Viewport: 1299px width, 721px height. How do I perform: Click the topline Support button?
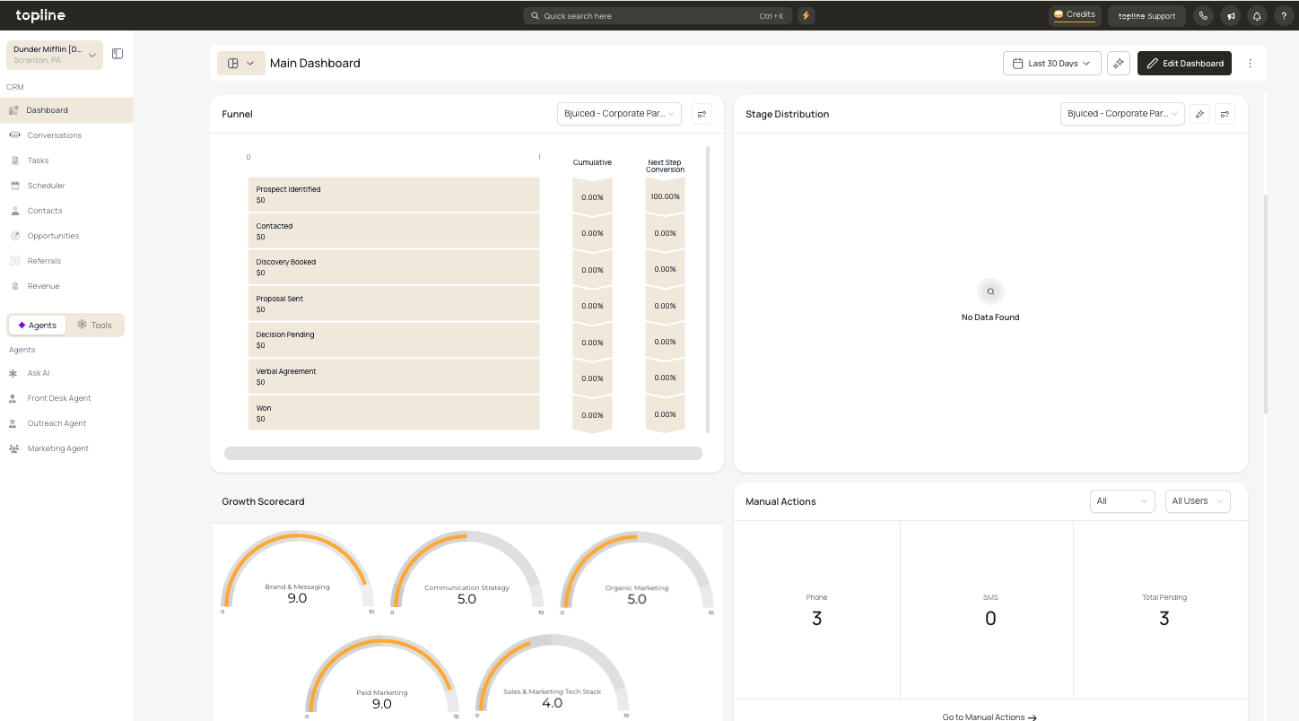1146,15
